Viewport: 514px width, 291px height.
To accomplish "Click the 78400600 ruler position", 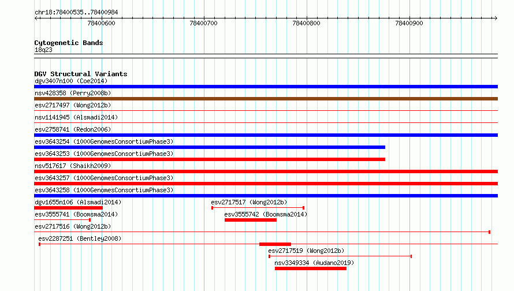I will pos(101,23).
